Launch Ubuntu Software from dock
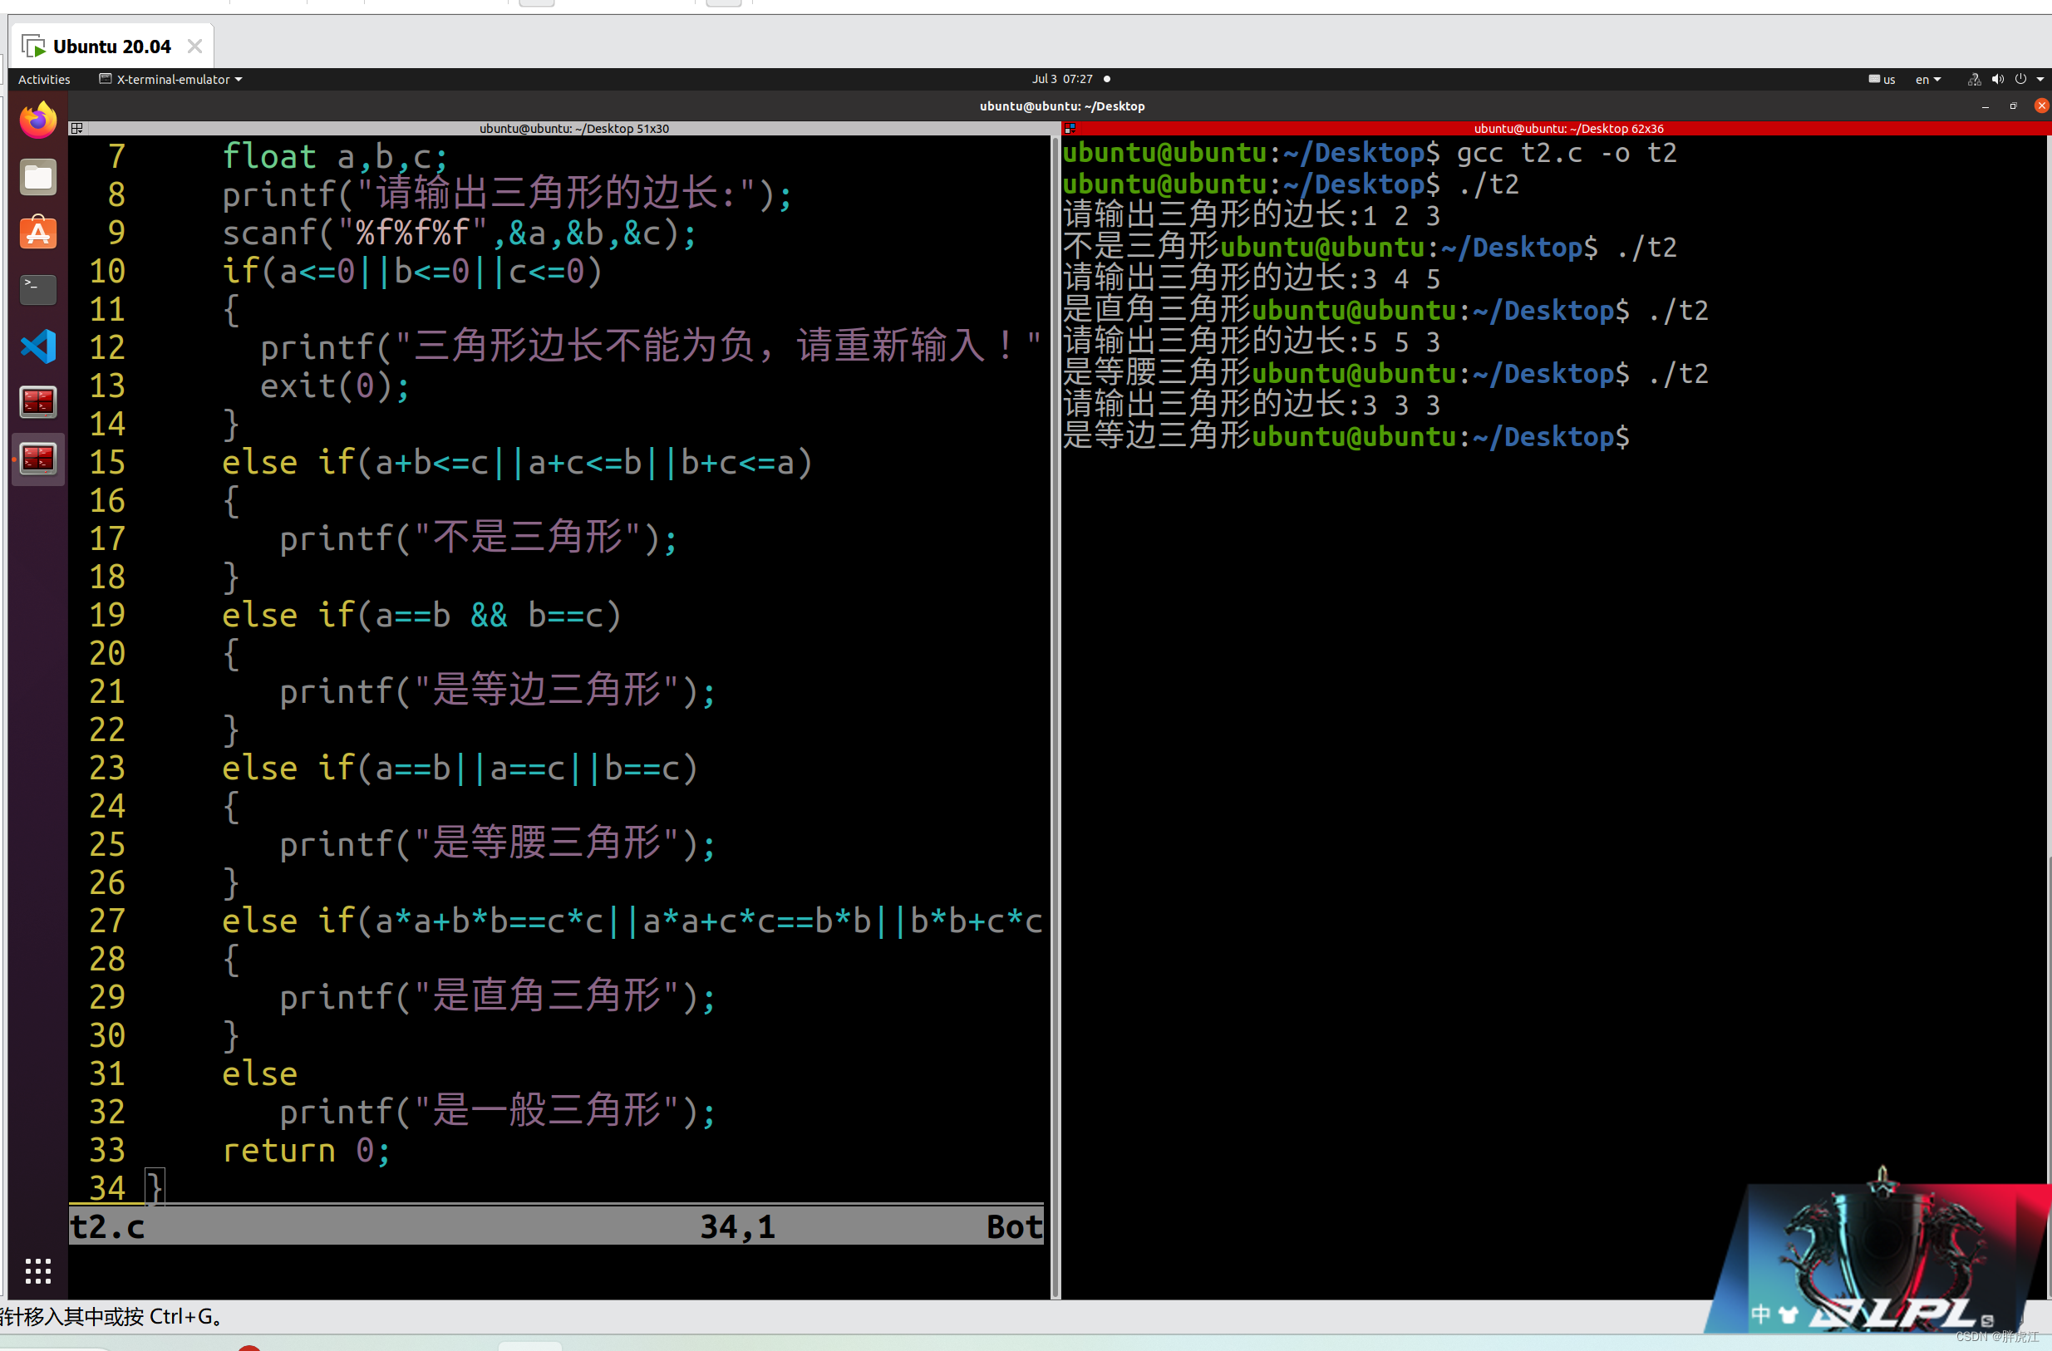2052x1351 pixels. click(x=38, y=233)
